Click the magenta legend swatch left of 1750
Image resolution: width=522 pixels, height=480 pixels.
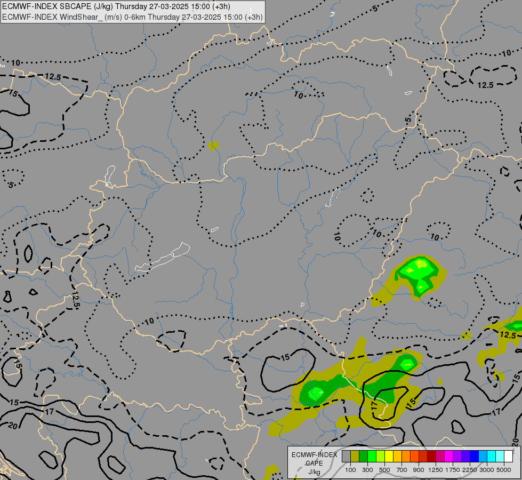449,456
